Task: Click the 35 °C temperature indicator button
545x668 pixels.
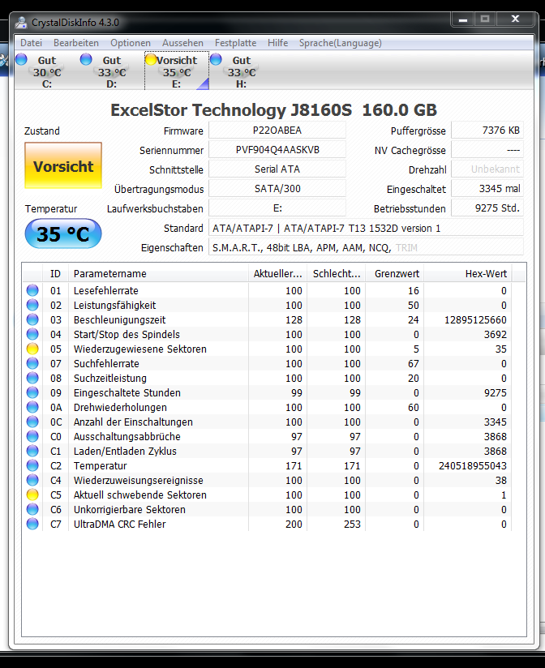Action: tap(63, 233)
